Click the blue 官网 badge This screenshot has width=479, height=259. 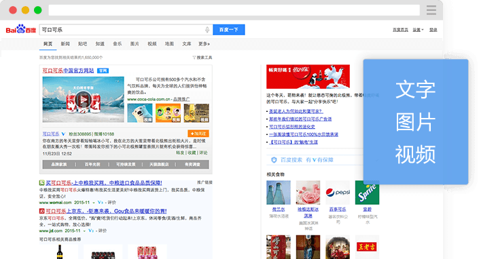tap(103, 71)
